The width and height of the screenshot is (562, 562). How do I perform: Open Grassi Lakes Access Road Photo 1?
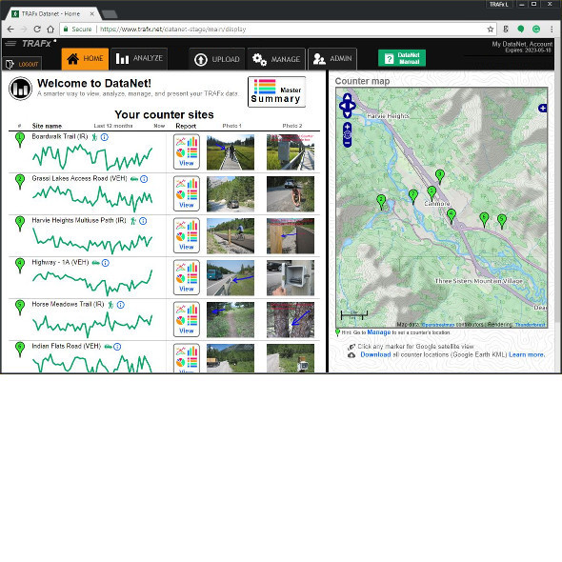(x=231, y=194)
